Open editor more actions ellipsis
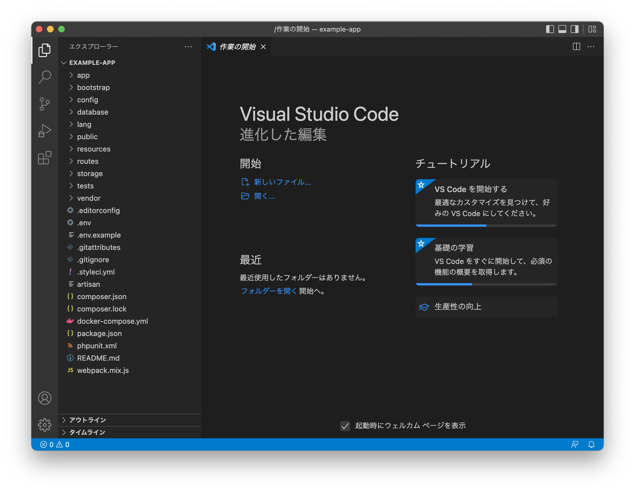The image size is (635, 492). (591, 46)
